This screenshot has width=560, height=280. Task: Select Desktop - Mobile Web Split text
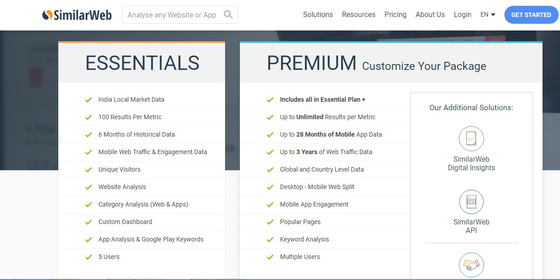coord(317,187)
